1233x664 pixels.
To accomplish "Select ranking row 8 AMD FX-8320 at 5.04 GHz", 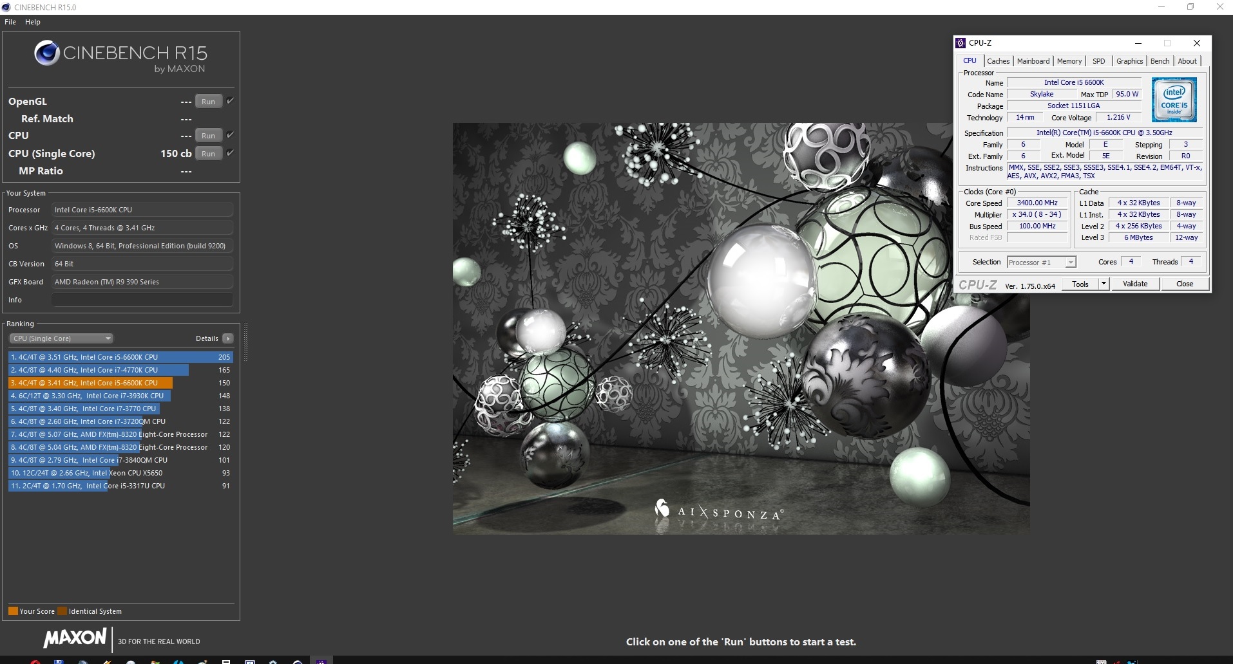I will [120, 447].
